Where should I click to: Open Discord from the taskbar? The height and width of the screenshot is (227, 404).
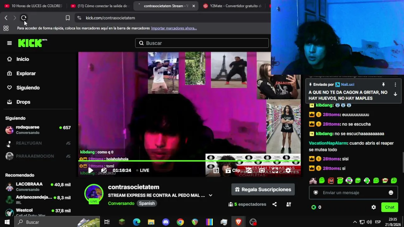166,222
